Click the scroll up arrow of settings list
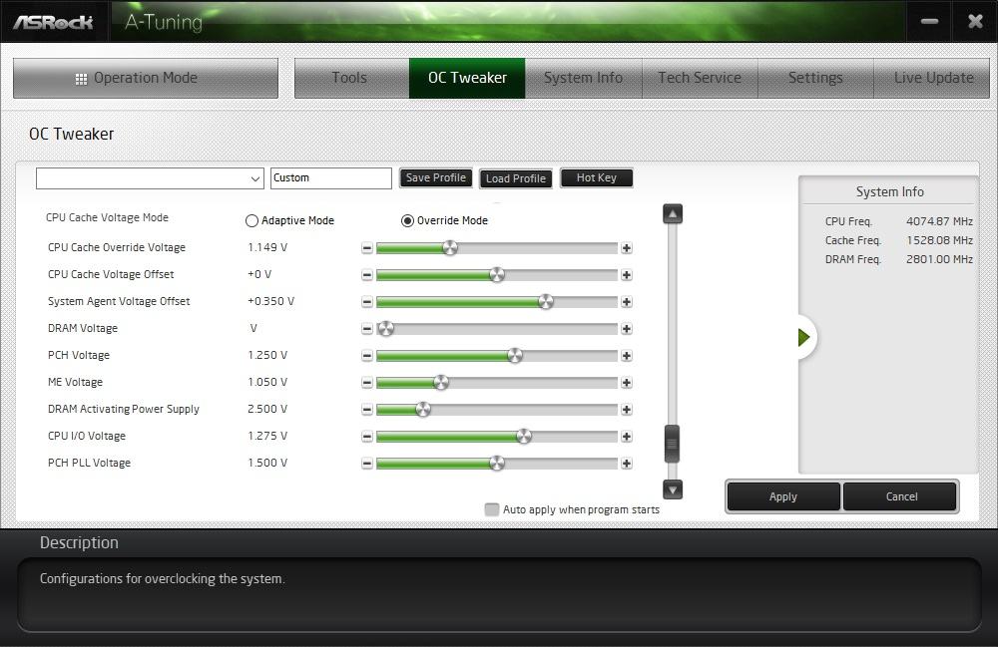 point(673,214)
